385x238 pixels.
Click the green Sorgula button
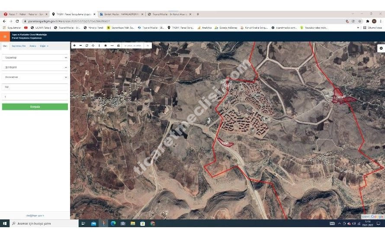pyautogui.click(x=35, y=106)
